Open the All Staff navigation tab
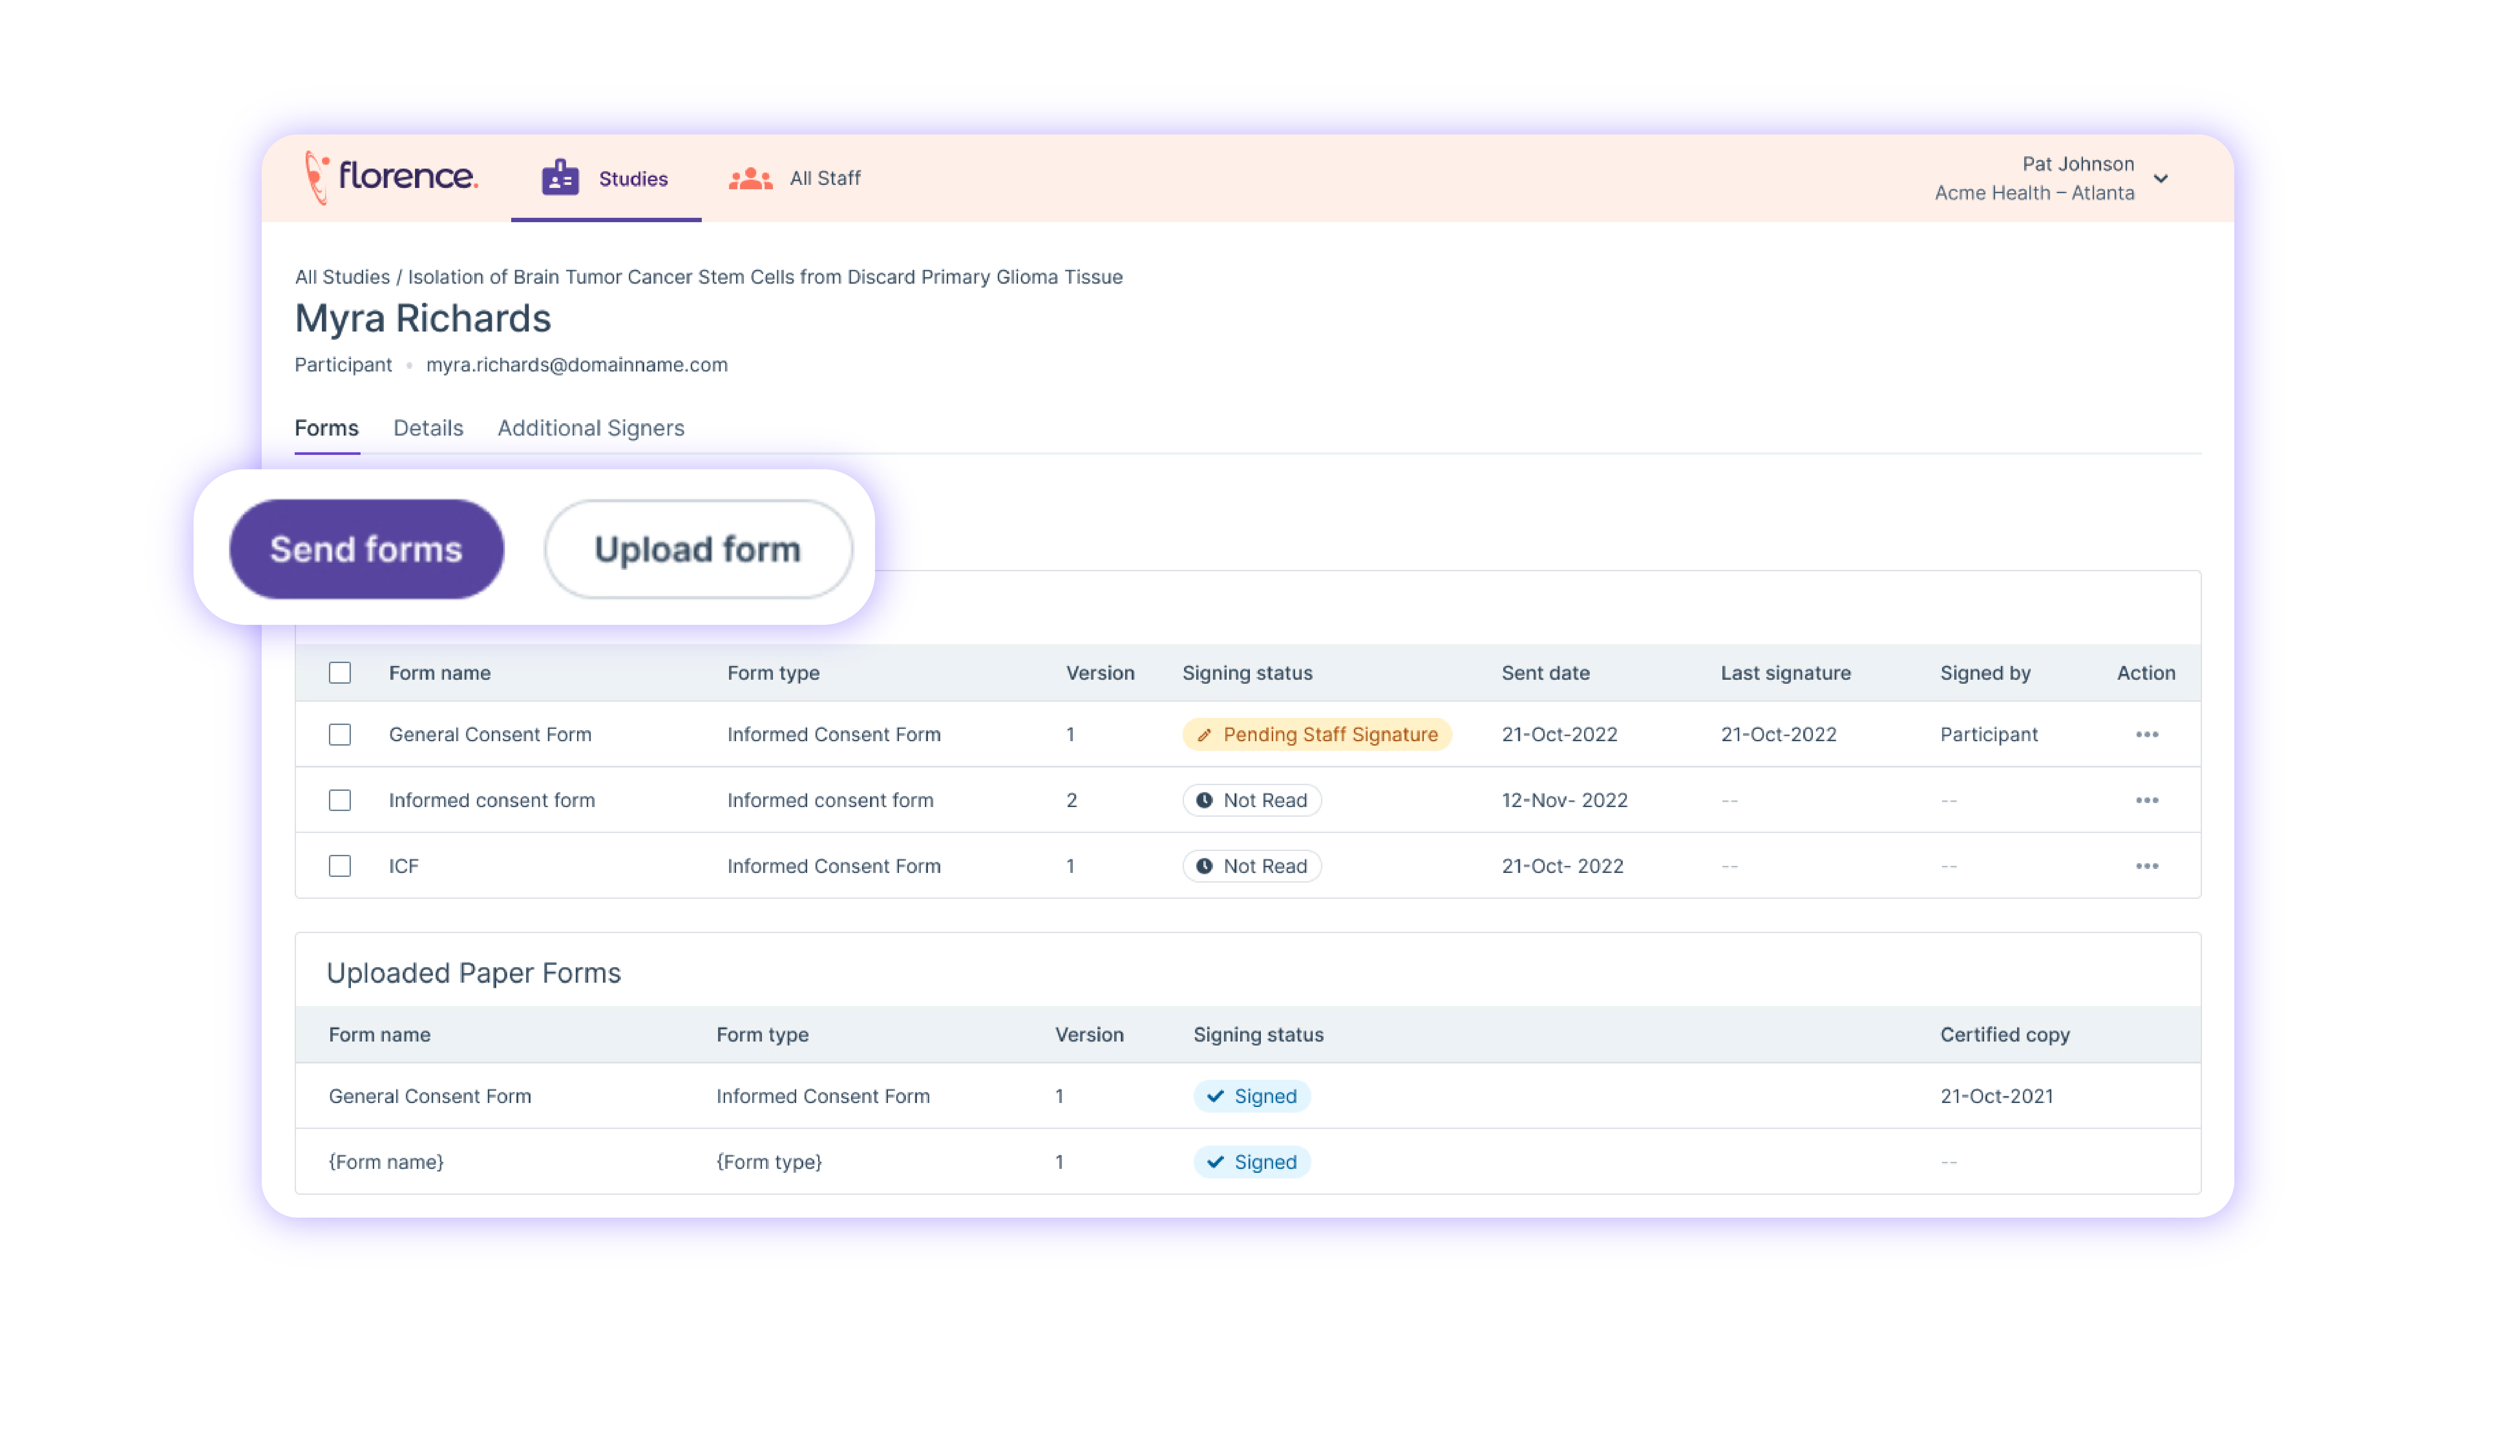The height and width of the screenshot is (1449, 2498). [x=795, y=178]
